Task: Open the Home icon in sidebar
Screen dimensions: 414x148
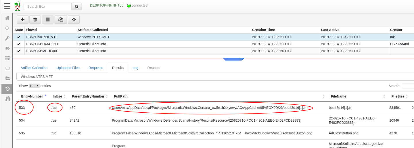Action: (7, 18)
